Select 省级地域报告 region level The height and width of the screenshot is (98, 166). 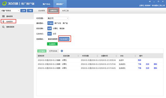coord(53,39)
